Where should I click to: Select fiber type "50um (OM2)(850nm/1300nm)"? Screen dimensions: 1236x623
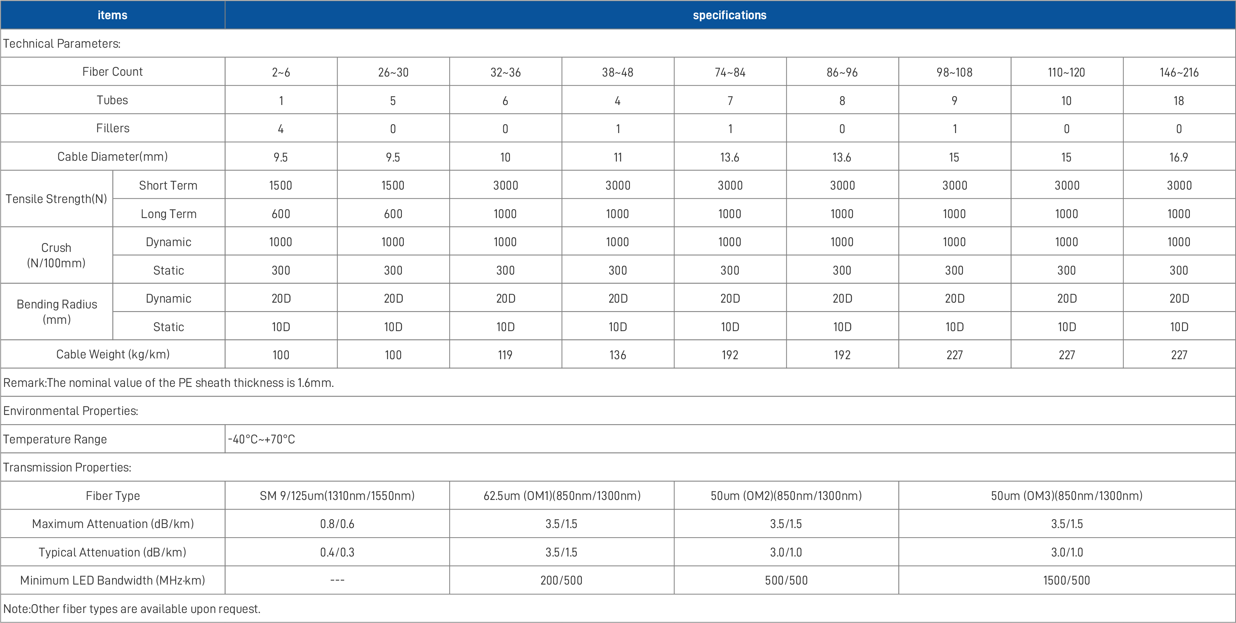coord(786,495)
